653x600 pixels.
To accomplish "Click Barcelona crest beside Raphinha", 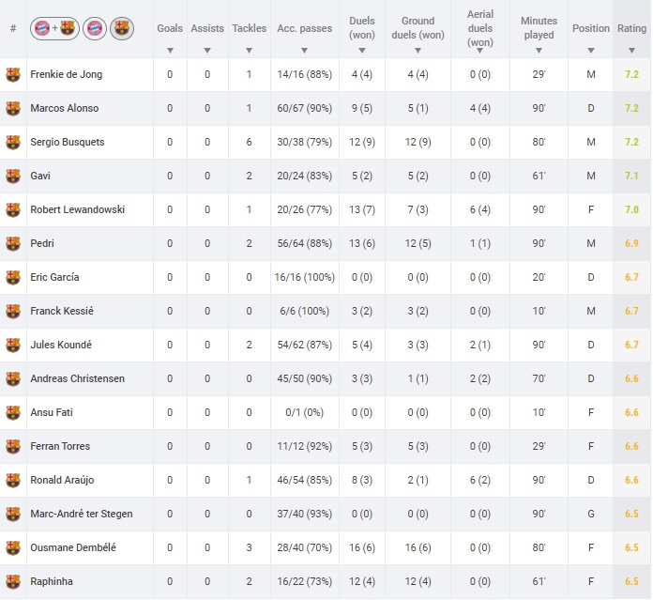I will pyautogui.click(x=13, y=581).
